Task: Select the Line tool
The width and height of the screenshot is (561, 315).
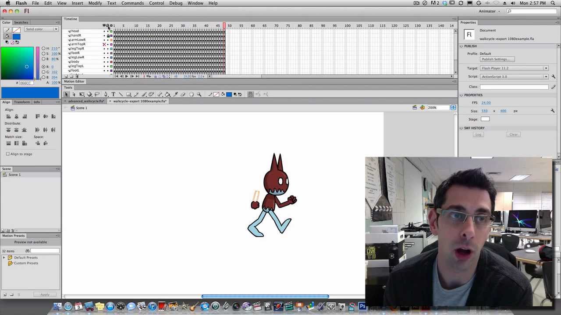Action: 121,94
